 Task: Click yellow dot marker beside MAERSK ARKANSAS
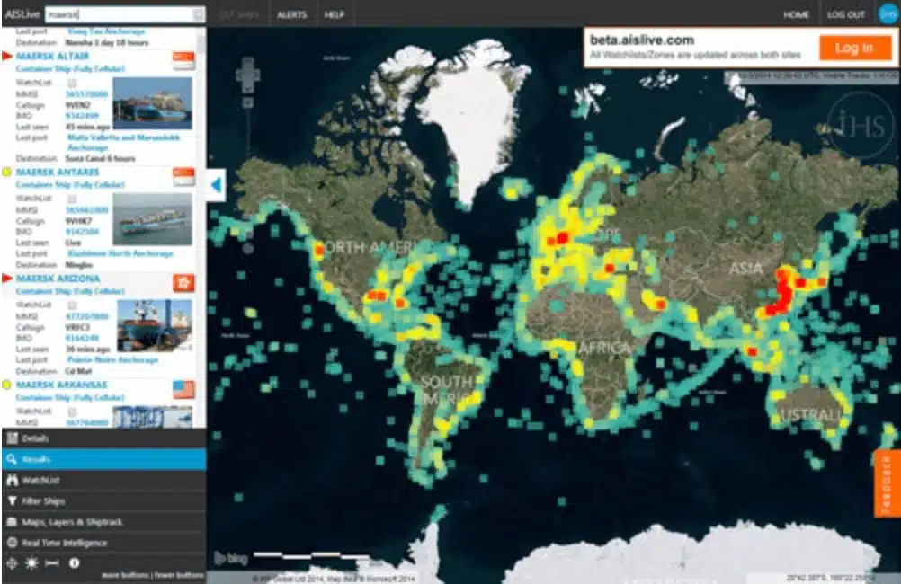click(x=7, y=385)
